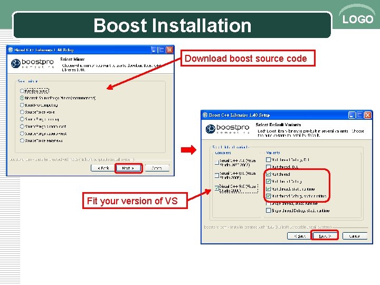Go Back in Select Default Variants dialog
380x285 pixels.
[x=300, y=236]
